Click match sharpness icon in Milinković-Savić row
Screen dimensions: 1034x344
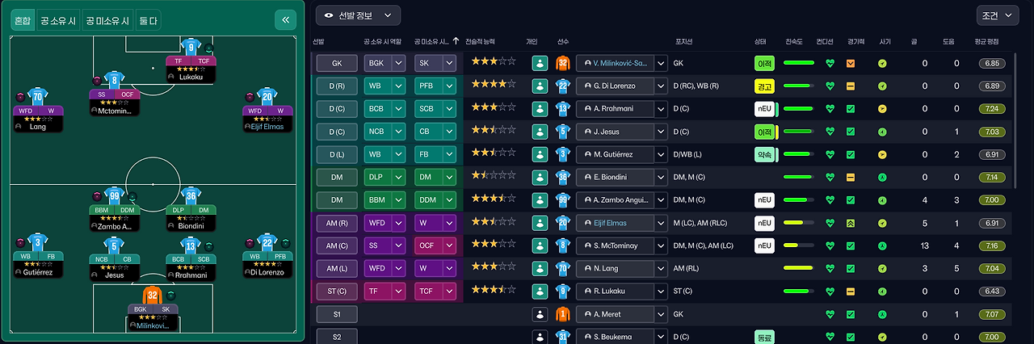pyautogui.click(x=851, y=63)
